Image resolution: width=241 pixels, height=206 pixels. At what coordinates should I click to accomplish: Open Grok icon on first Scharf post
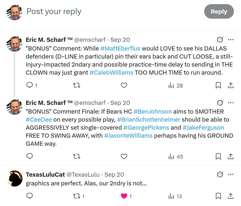pyautogui.click(x=220, y=40)
